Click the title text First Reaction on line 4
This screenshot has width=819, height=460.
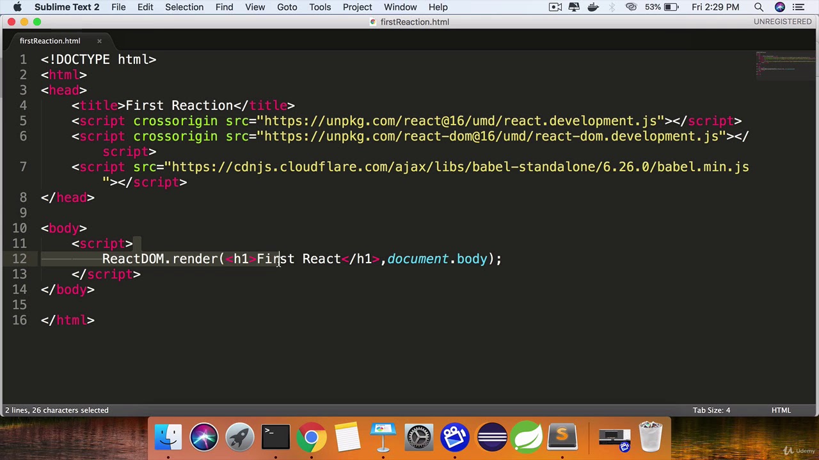[x=179, y=105]
